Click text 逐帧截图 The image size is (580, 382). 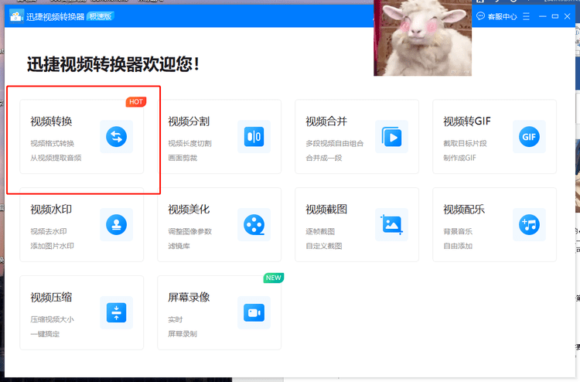(x=320, y=231)
